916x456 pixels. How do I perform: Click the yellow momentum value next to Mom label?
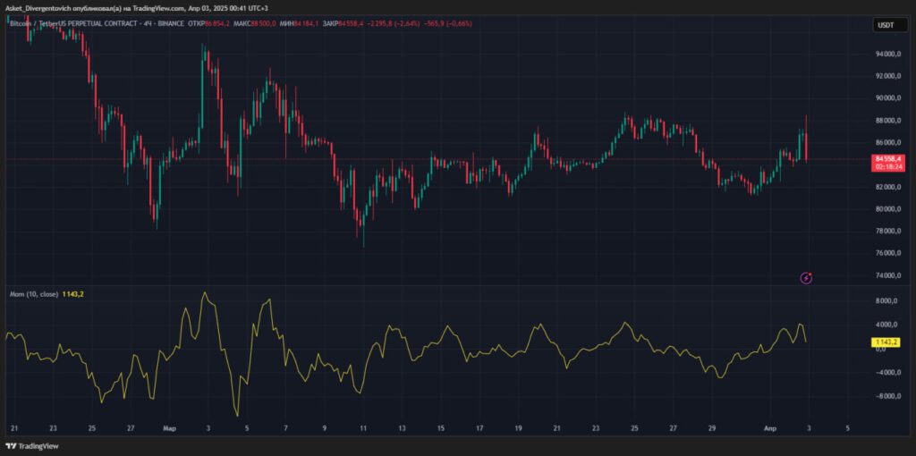74,294
